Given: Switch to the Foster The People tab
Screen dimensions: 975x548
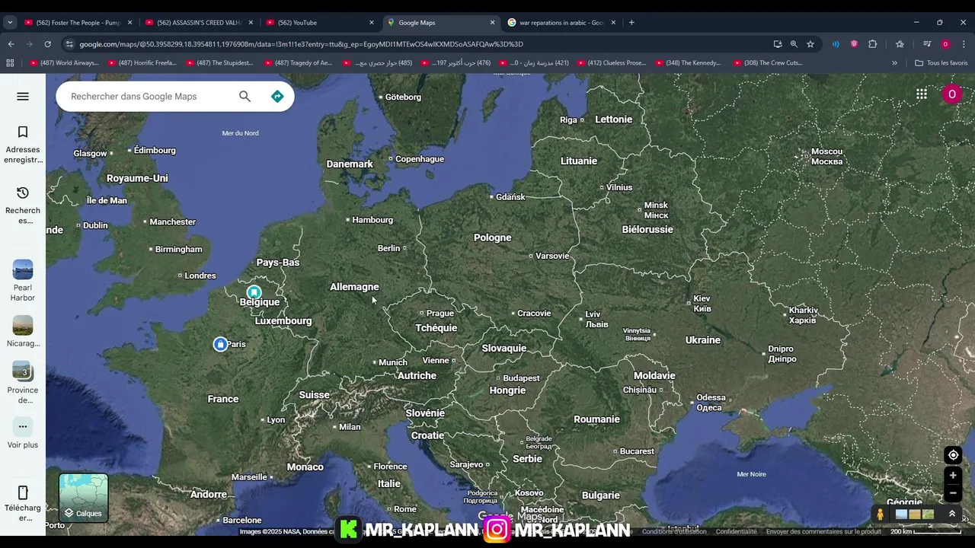Looking at the screenshot, I should 79,22.
